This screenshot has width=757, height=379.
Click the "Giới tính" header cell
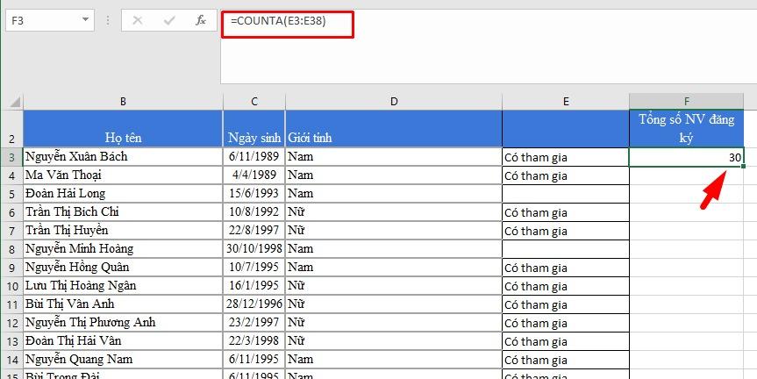pos(394,138)
